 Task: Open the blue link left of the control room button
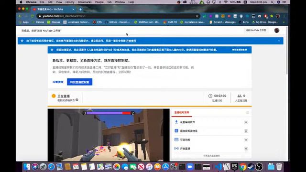[x=58, y=82]
